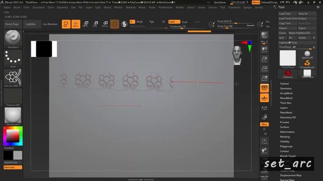Click the Home Page button
The height and width of the screenshot is (181, 323).
coord(12,24)
